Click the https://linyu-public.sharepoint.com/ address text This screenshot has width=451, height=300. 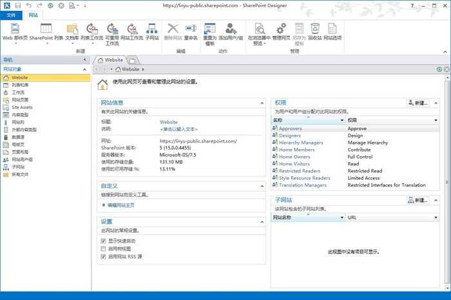click(x=198, y=141)
